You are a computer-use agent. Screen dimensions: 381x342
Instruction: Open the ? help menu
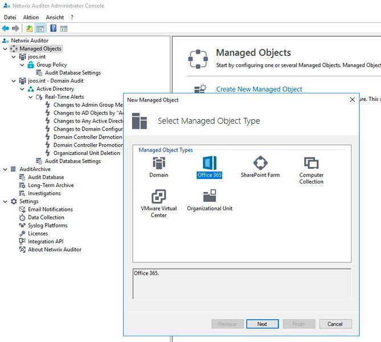point(72,17)
